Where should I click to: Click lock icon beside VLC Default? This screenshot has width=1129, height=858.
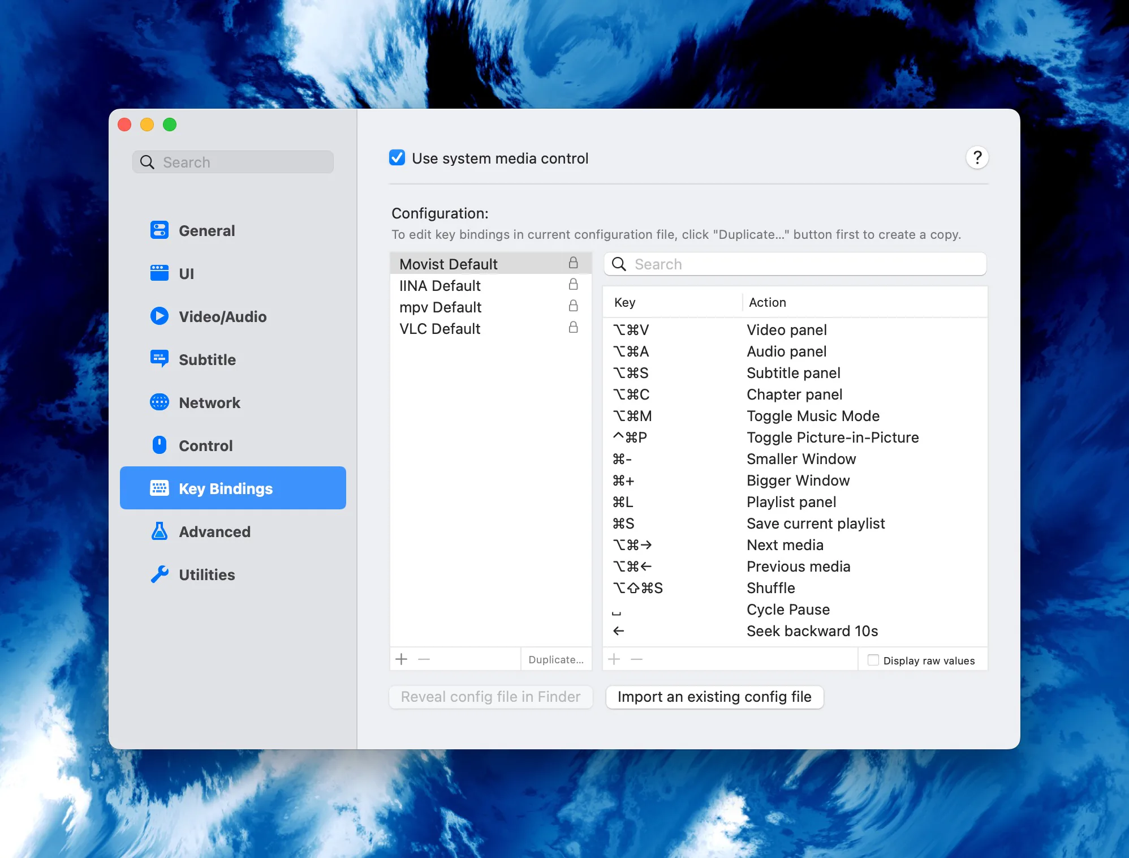(573, 328)
